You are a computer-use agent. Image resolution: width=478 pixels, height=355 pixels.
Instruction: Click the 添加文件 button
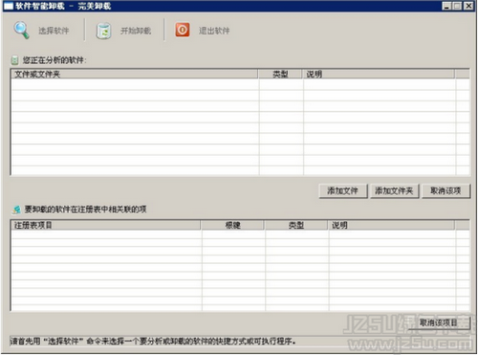[x=343, y=191]
